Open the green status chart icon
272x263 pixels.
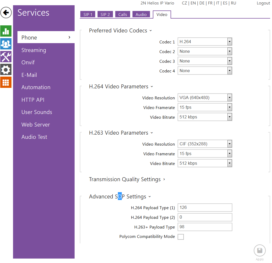tap(6, 31)
